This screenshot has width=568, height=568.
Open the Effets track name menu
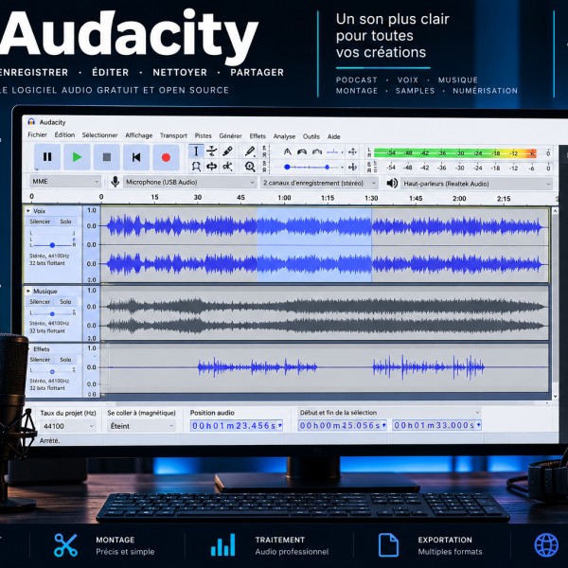click(42, 348)
